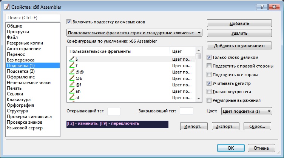Viewport: 284px width, 158px height.
Task: Disable the keyword highlighting checkbox
Action: click(69, 22)
